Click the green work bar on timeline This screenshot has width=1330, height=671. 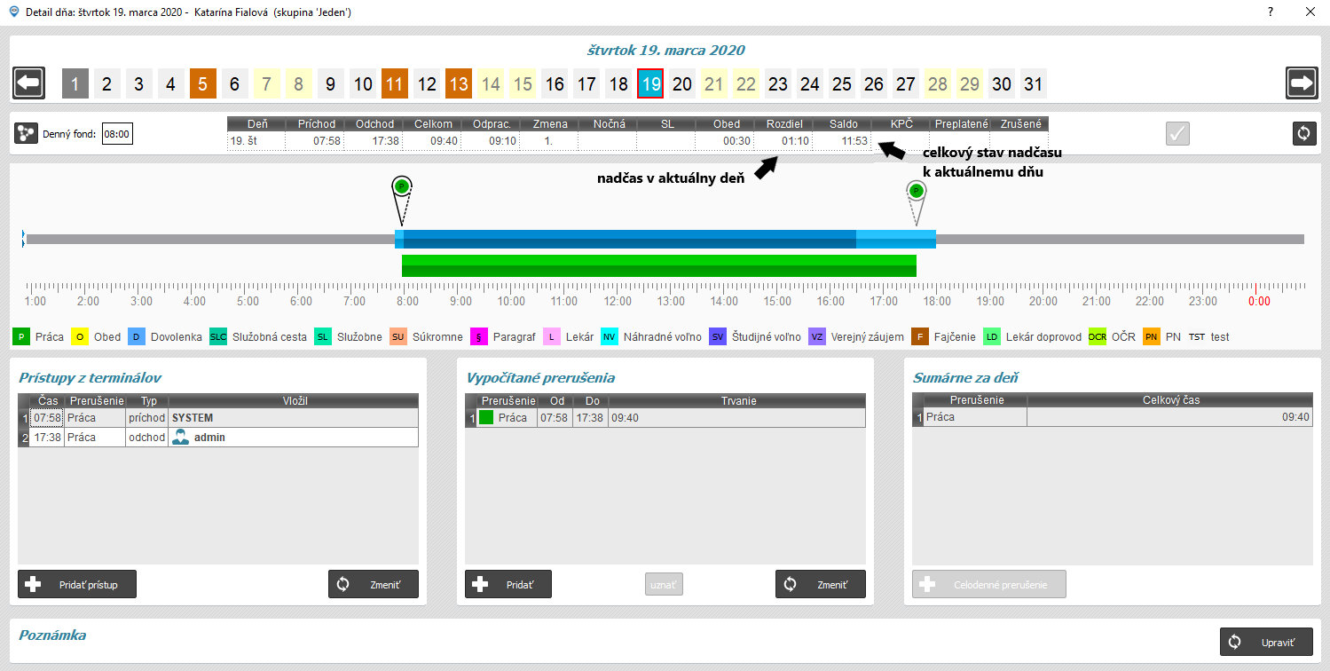658,265
